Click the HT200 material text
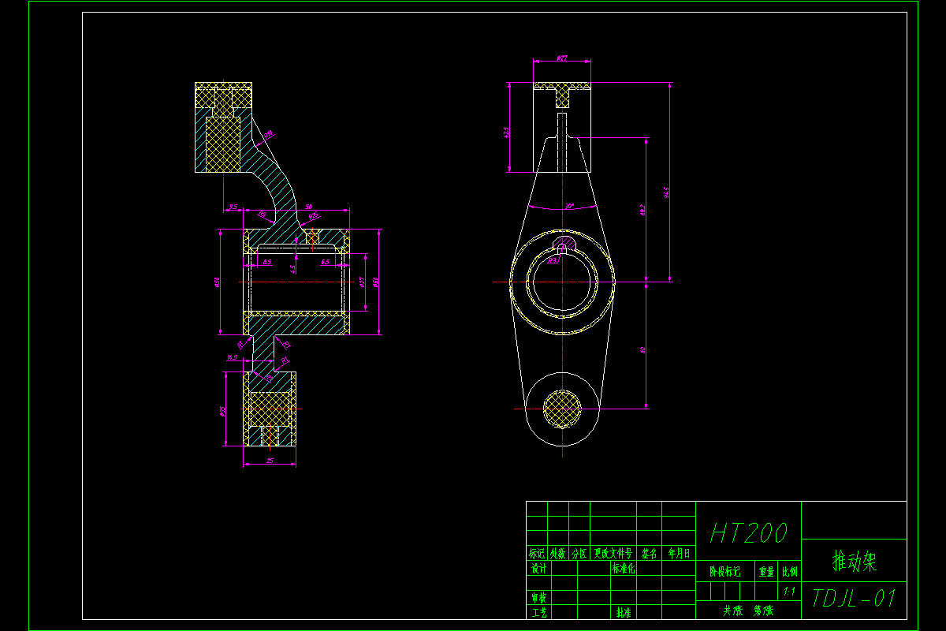 point(748,534)
